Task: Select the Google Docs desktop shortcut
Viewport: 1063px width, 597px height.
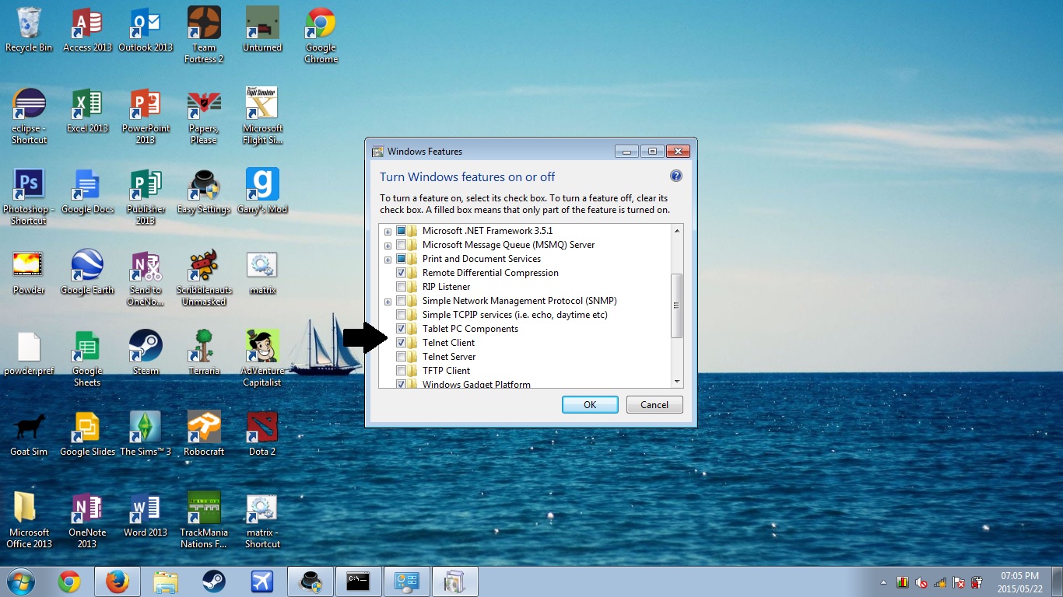Action: 87,191
